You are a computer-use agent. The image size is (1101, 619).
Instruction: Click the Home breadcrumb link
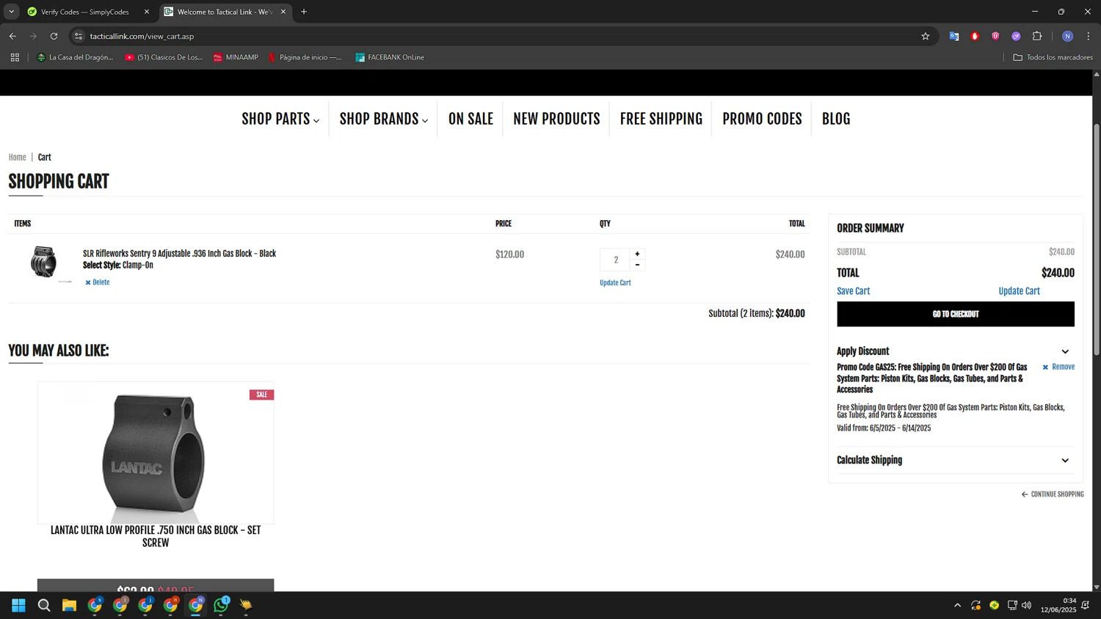(17, 158)
